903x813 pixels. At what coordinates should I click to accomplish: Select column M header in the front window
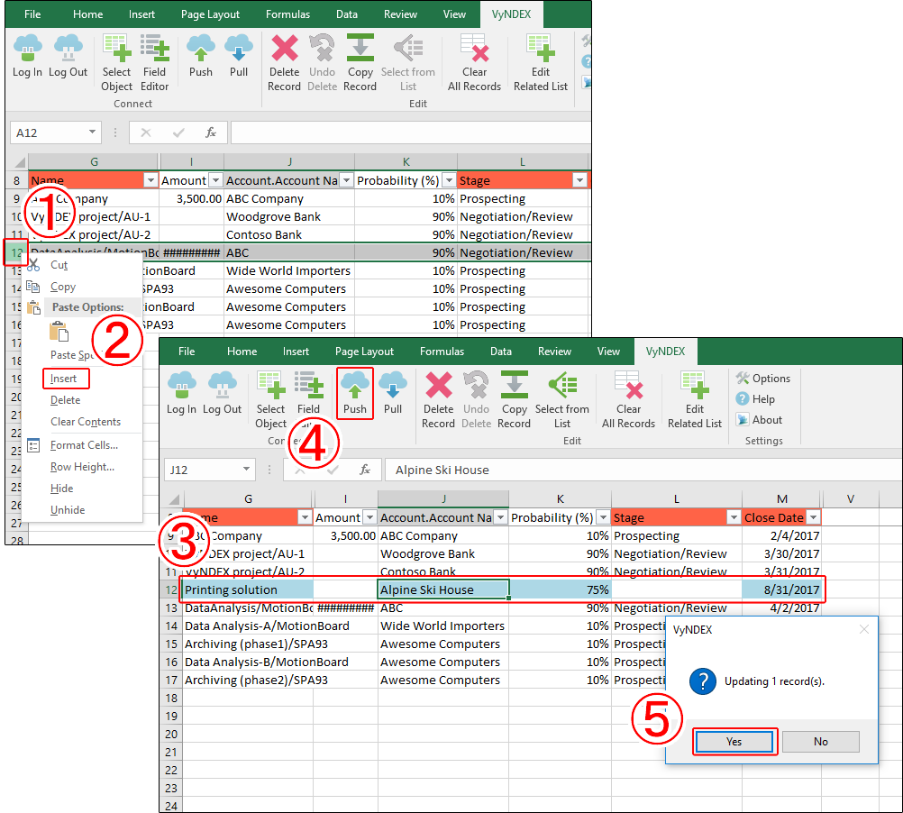781,498
